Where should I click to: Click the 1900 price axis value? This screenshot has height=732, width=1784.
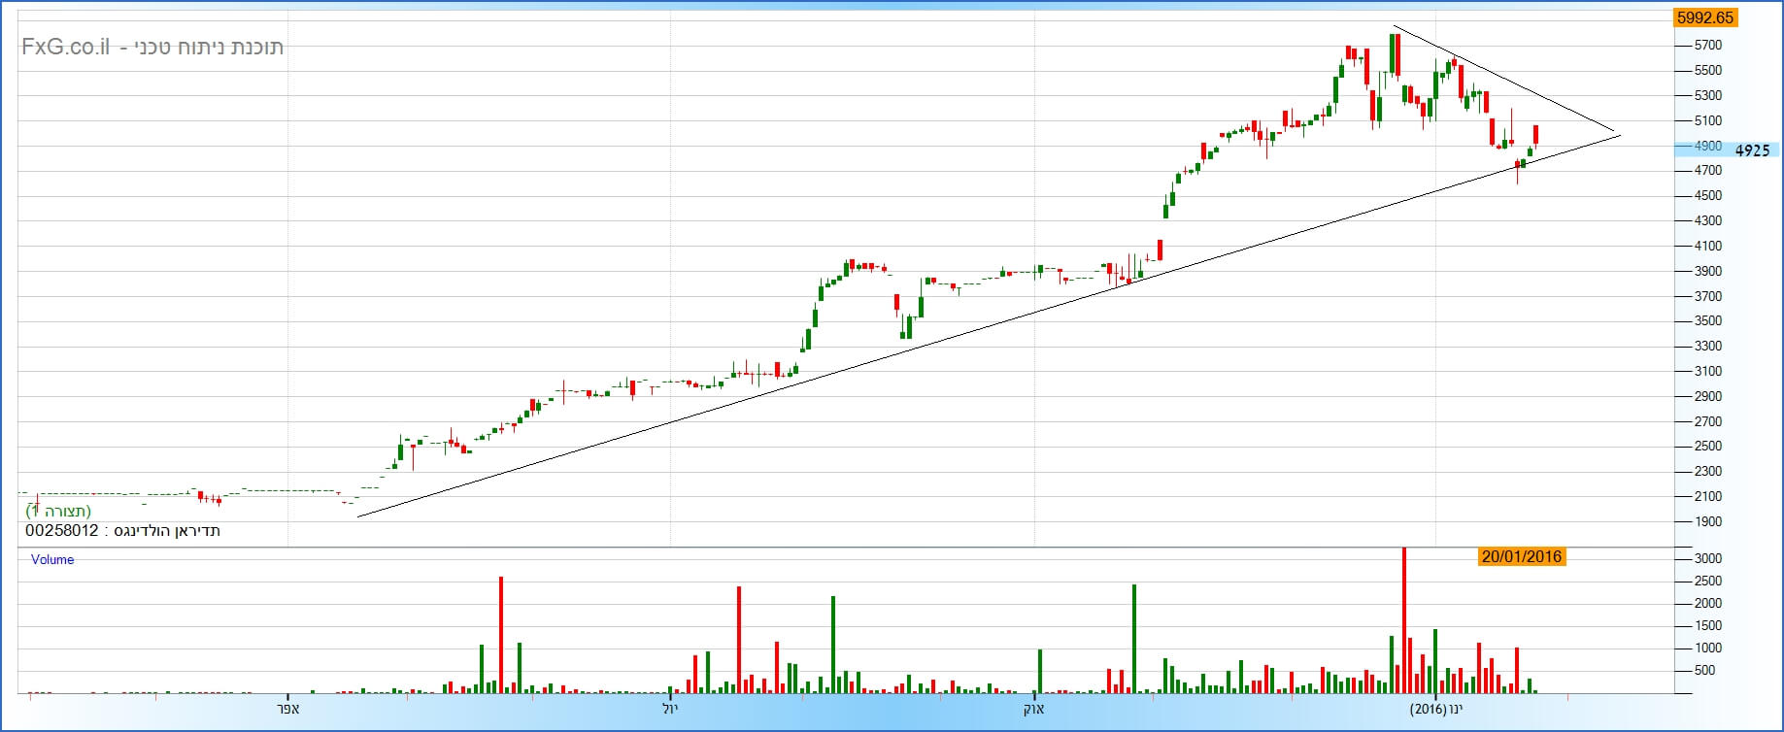[x=1707, y=522]
